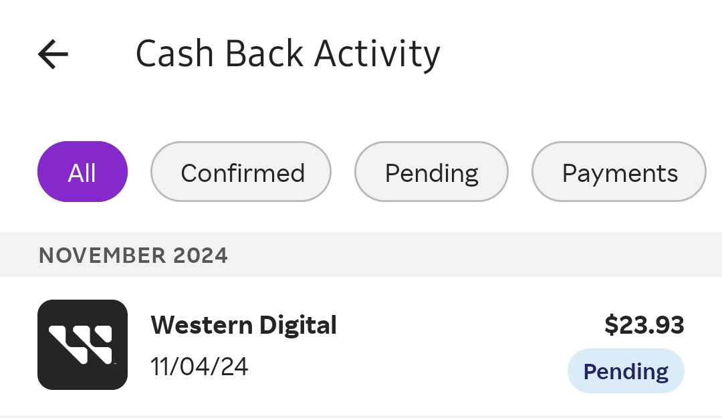This screenshot has width=722, height=418.
Task: Tap the back arrow icon
Action: 53,54
